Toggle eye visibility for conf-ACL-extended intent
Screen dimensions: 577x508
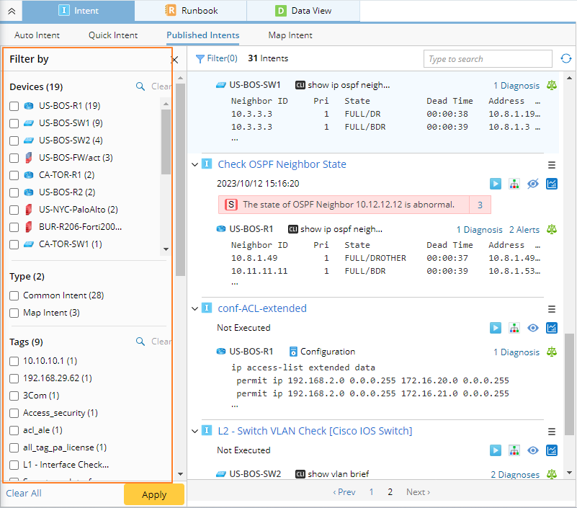pos(533,328)
